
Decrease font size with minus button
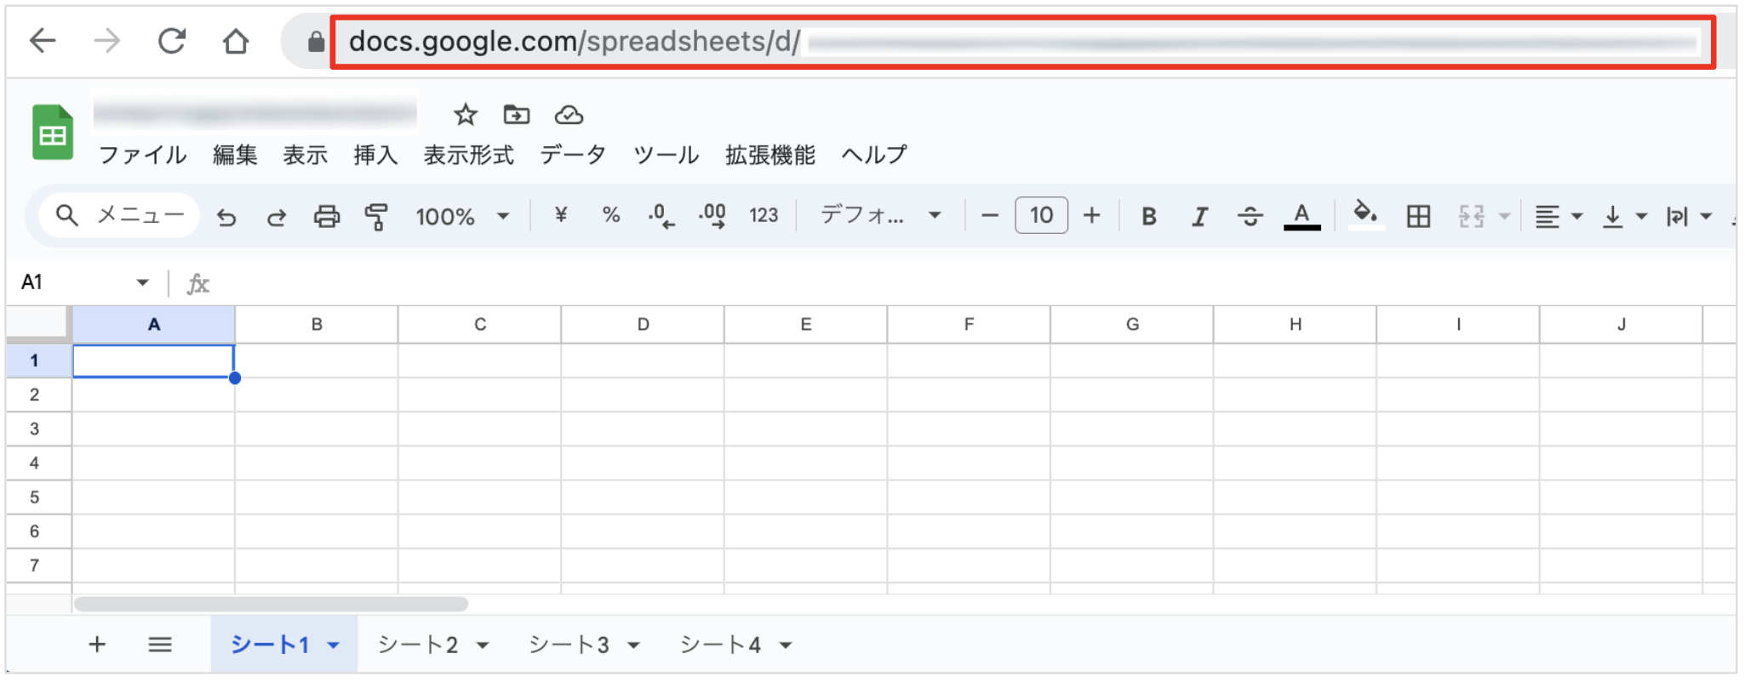(989, 216)
